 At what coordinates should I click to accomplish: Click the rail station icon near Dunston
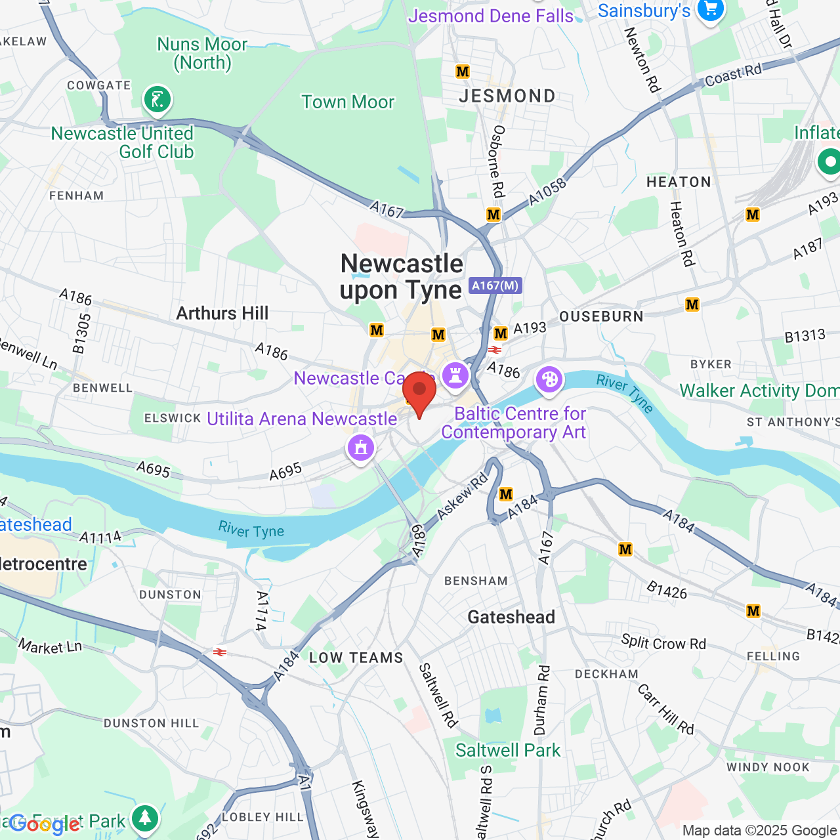coord(220,652)
